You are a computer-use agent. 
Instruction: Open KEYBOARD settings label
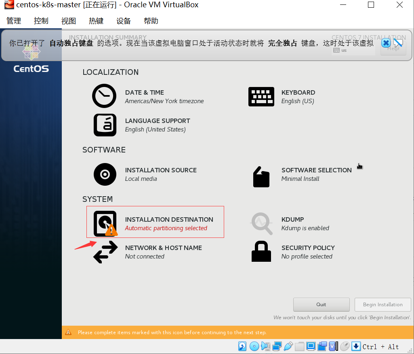point(298,93)
